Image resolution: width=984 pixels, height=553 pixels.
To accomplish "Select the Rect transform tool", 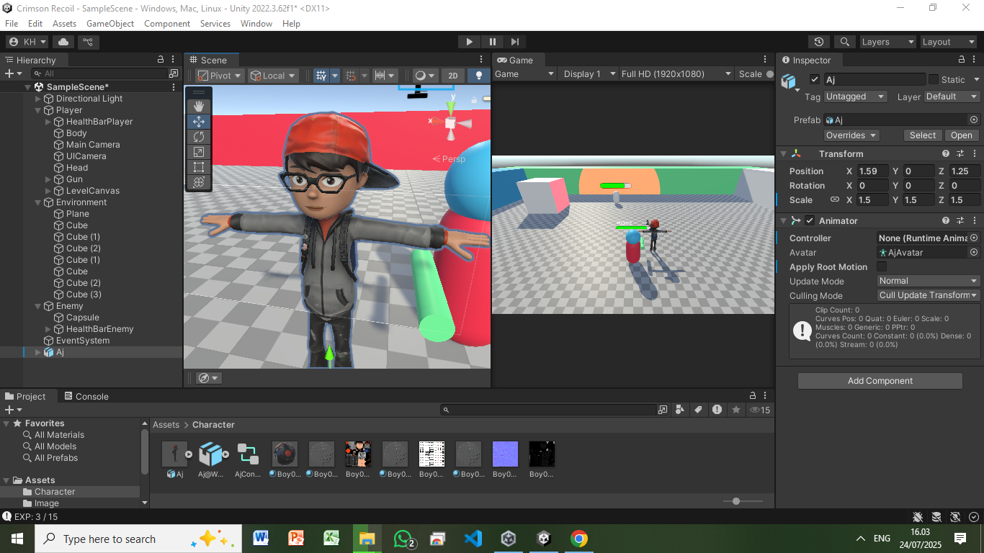I will pyautogui.click(x=199, y=167).
